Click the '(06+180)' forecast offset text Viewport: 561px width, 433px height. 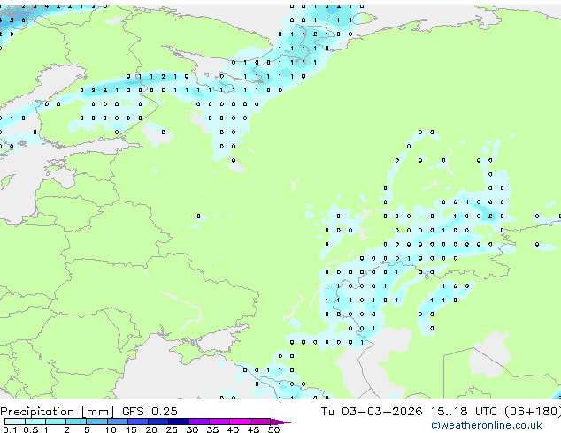533,412
